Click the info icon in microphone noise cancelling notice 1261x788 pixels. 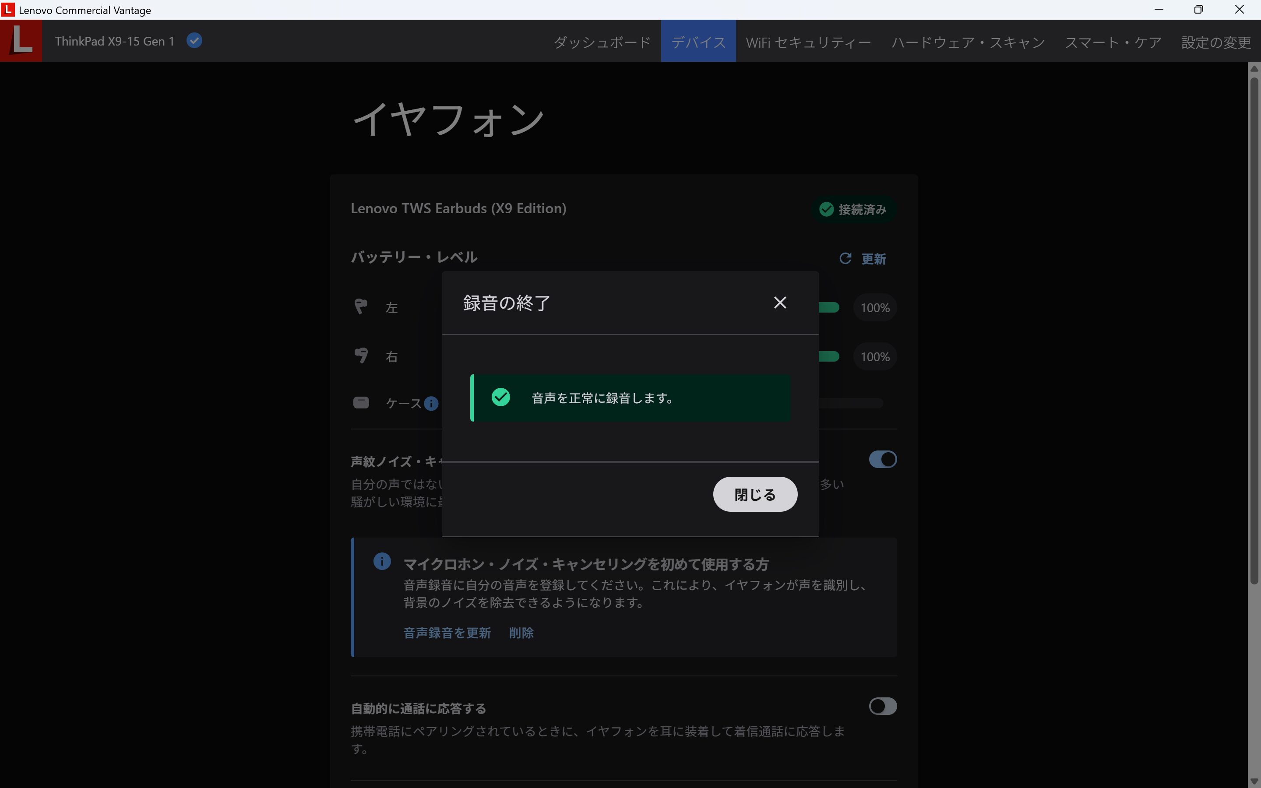pos(382,561)
